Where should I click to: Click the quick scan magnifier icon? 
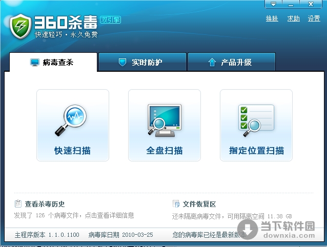tap(71, 120)
